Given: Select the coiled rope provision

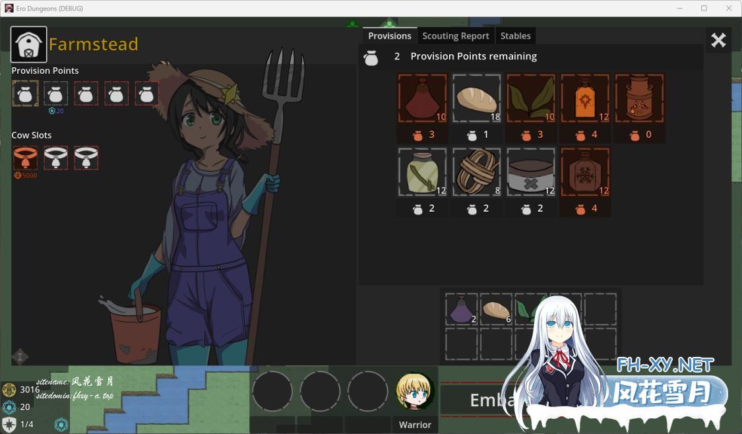Looking at the screenshot, I should click(476, 171).
